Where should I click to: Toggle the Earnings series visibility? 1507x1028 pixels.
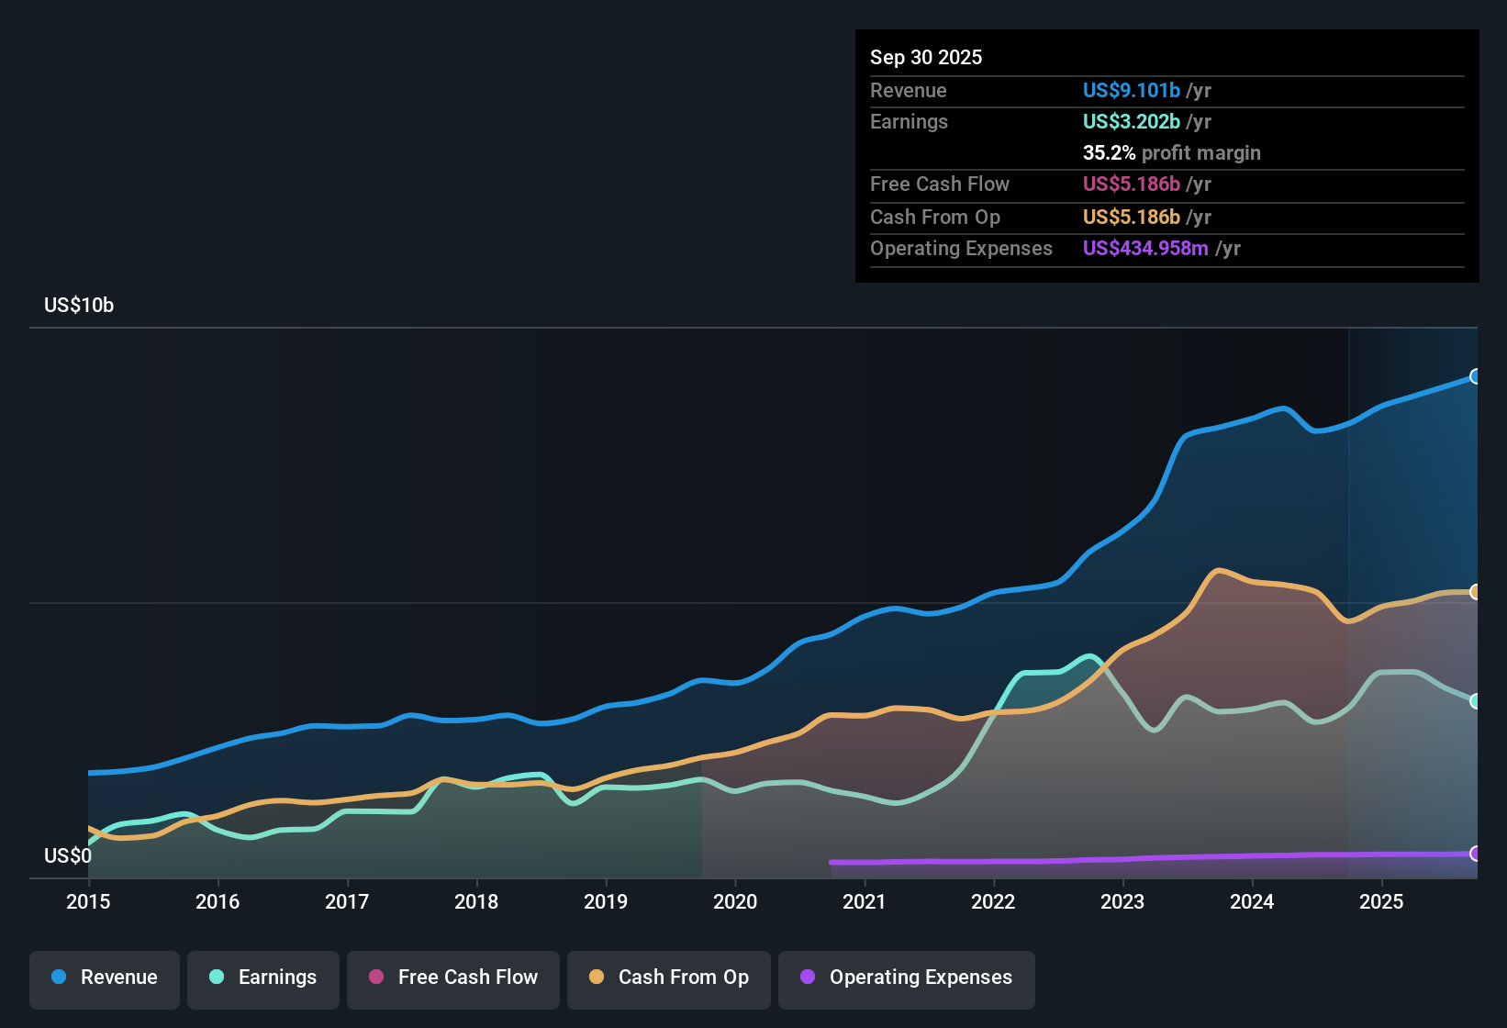pyautogui.click(x=263, y=978)
